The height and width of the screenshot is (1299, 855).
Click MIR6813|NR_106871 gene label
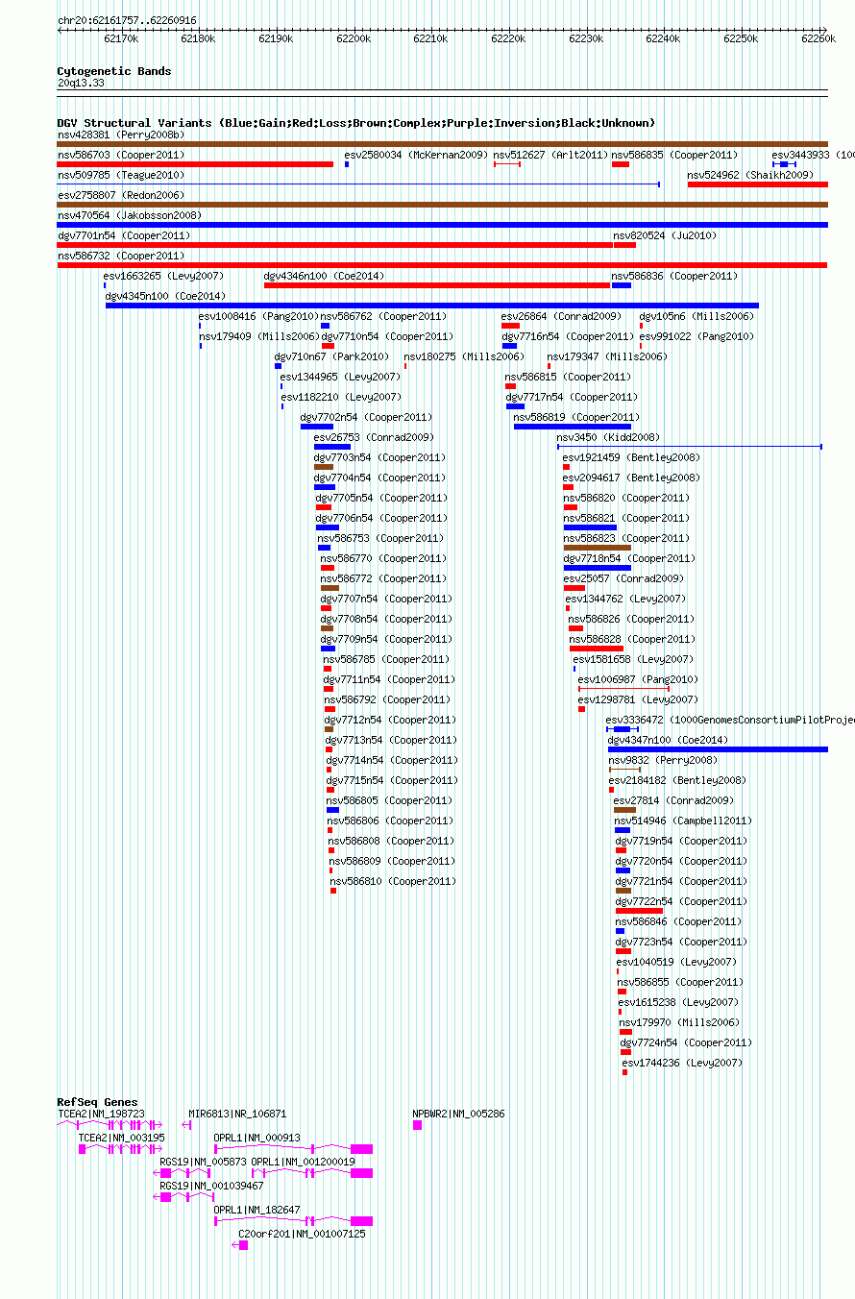(x=237, y=1114)
